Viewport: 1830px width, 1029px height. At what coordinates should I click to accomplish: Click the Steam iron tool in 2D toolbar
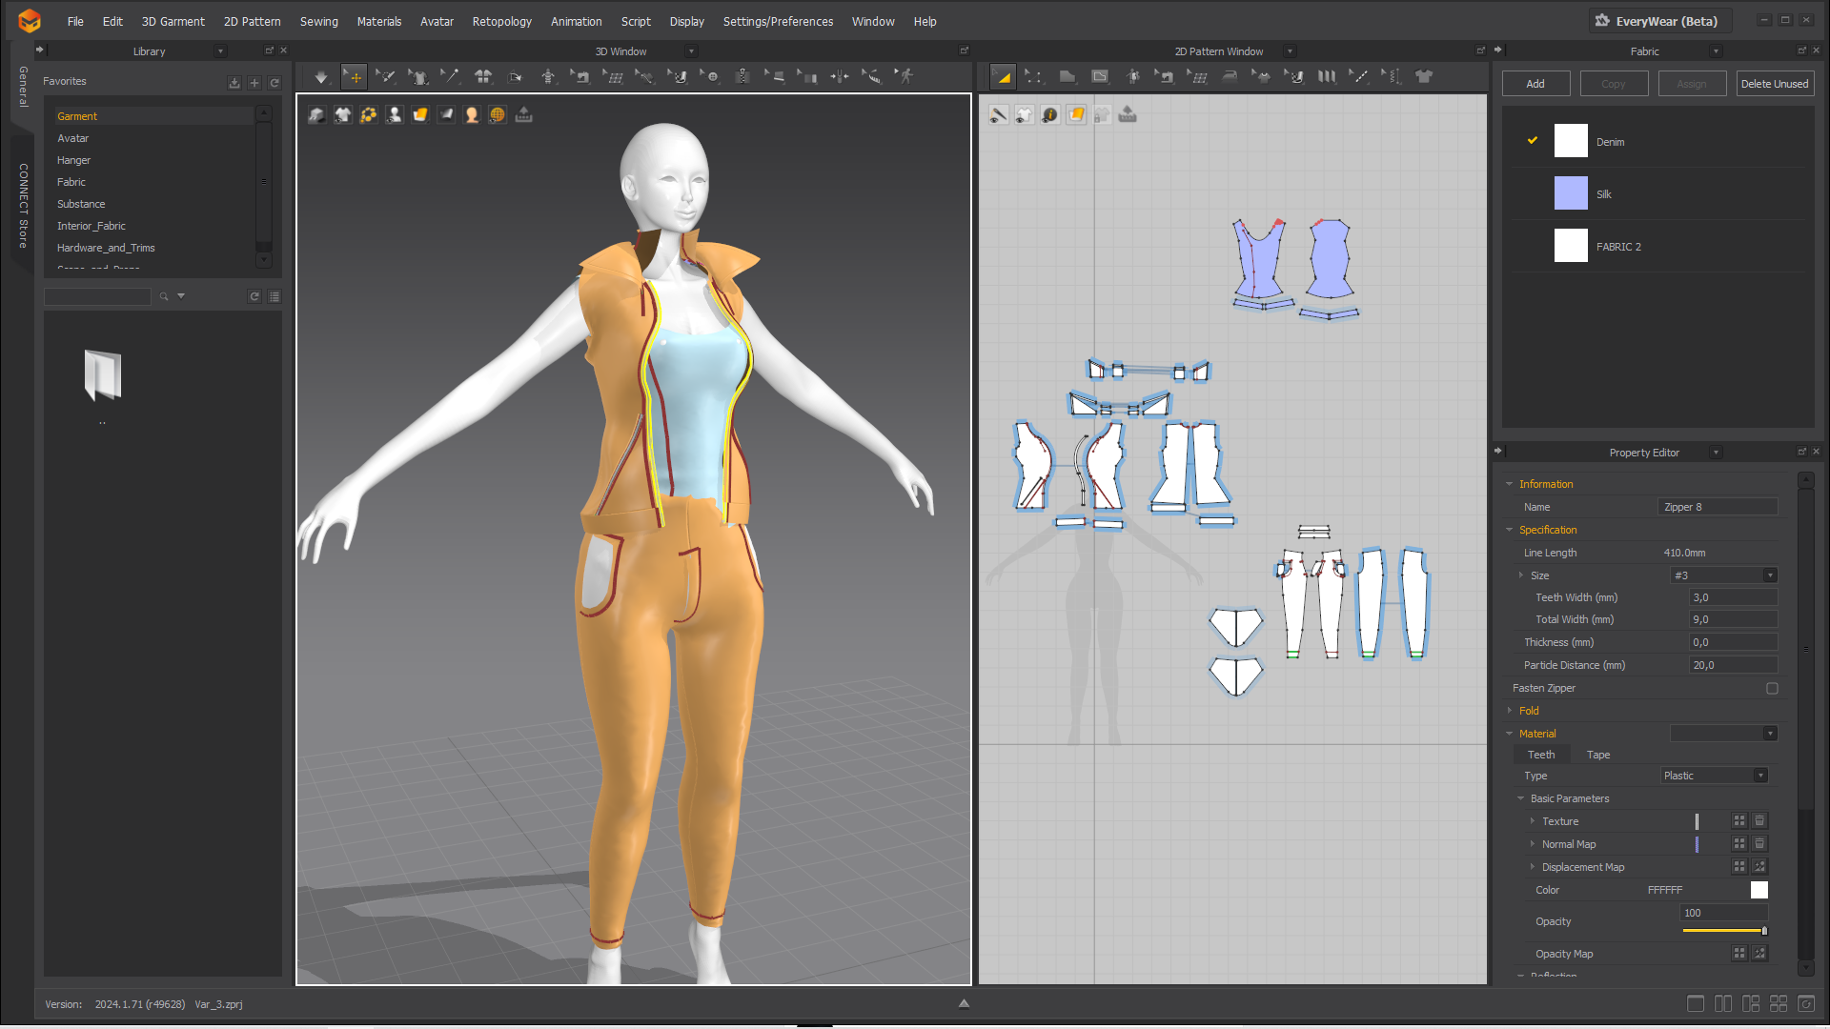coord(1230,77)
